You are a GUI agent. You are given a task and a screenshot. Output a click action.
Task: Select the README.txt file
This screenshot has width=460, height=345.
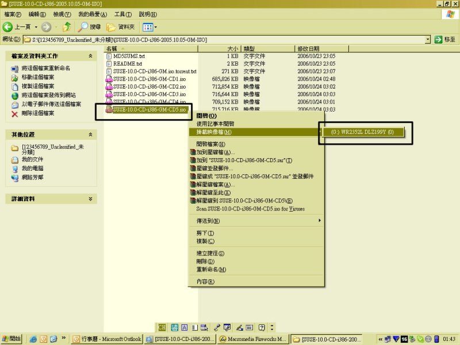pyautogui.click(x=128, y=64)
